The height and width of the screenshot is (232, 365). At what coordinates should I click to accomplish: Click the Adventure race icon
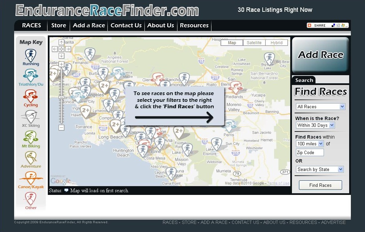pyautogui.click(x=31, y=157)
